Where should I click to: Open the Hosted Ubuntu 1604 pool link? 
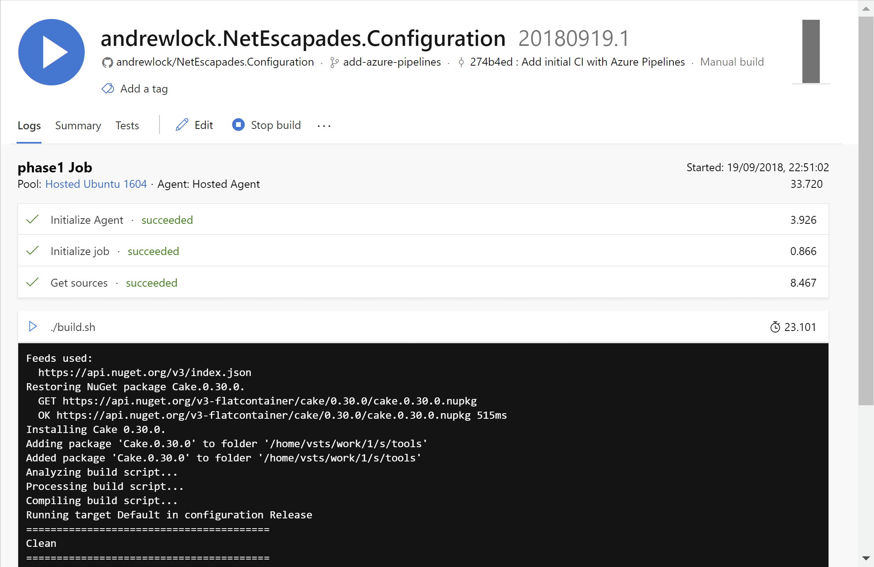click(x=96, y=184)
